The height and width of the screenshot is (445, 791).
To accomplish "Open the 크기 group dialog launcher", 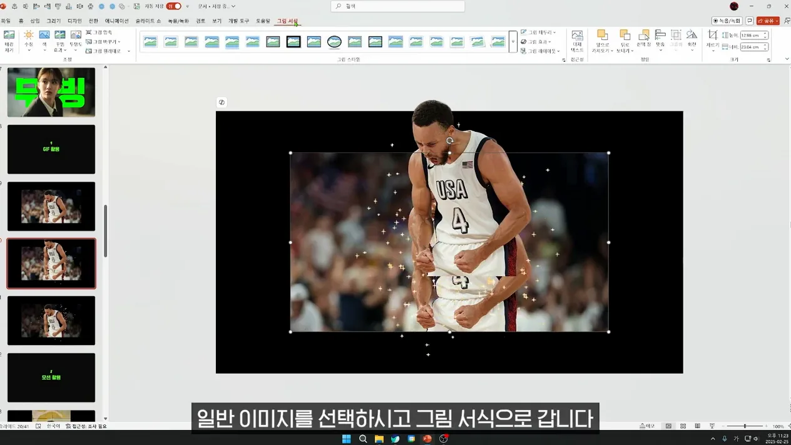I will coord(768,60).
